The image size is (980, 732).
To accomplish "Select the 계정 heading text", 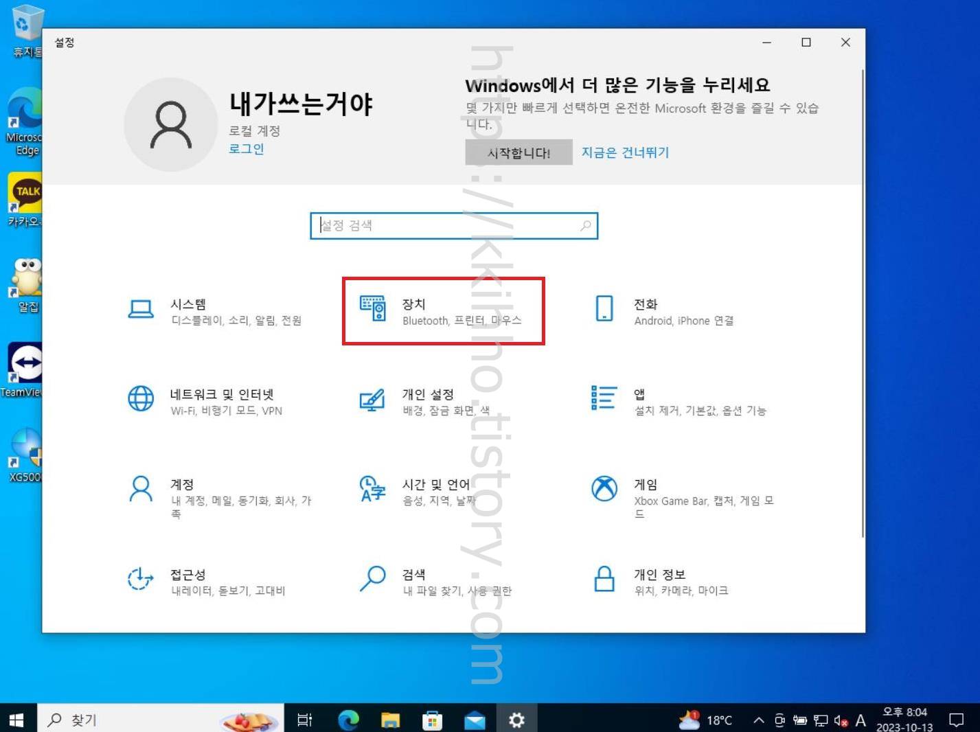I will 182,484.
